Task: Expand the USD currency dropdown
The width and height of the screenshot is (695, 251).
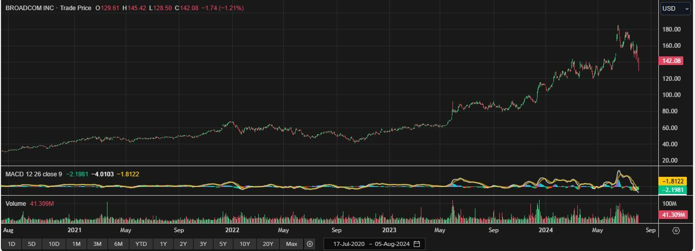Action: click(676, 8)
